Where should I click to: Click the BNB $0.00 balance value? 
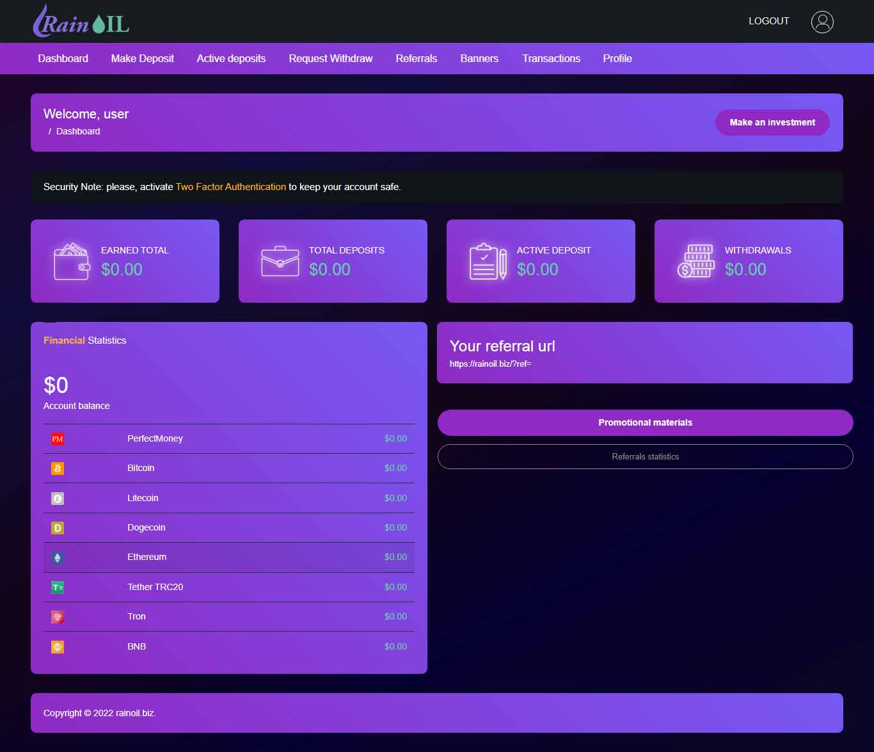(395, 646)
